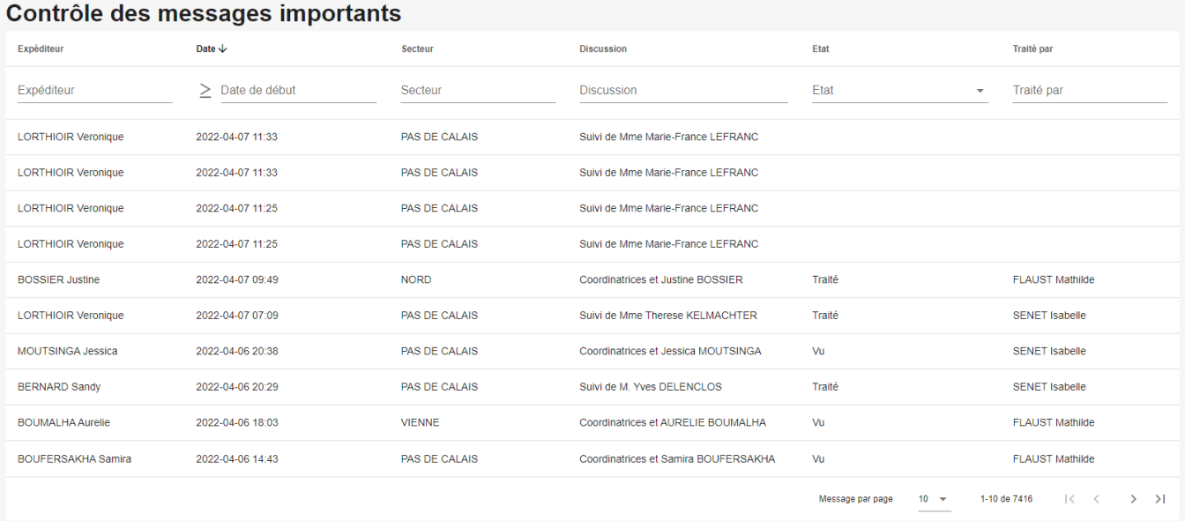Sort by the Discussion column header

pos(603,48)
